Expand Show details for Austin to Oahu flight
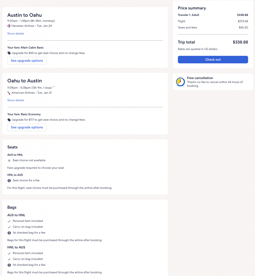 click(16, 34)
